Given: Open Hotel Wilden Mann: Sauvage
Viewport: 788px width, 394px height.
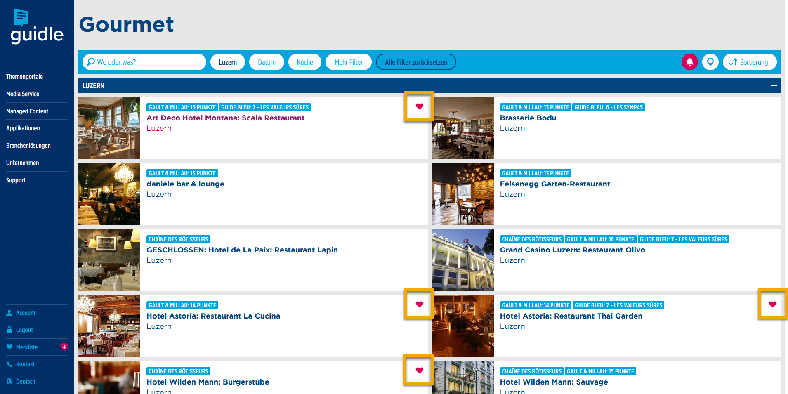Looking at the screenshot, I should coord(554,382).
